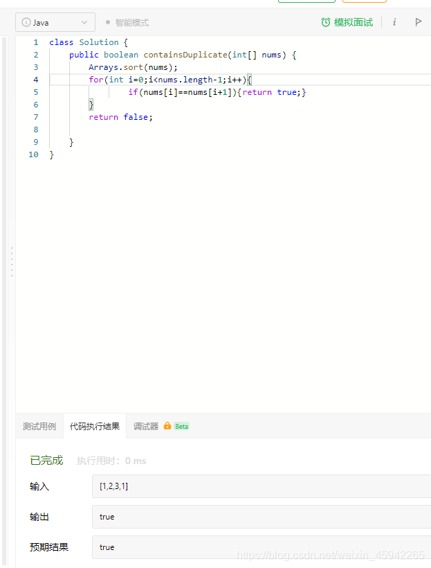Screen dimensions: 431x568
Task: Click the 'return true;' statement on line 5
Action: (x=271, y=92)
